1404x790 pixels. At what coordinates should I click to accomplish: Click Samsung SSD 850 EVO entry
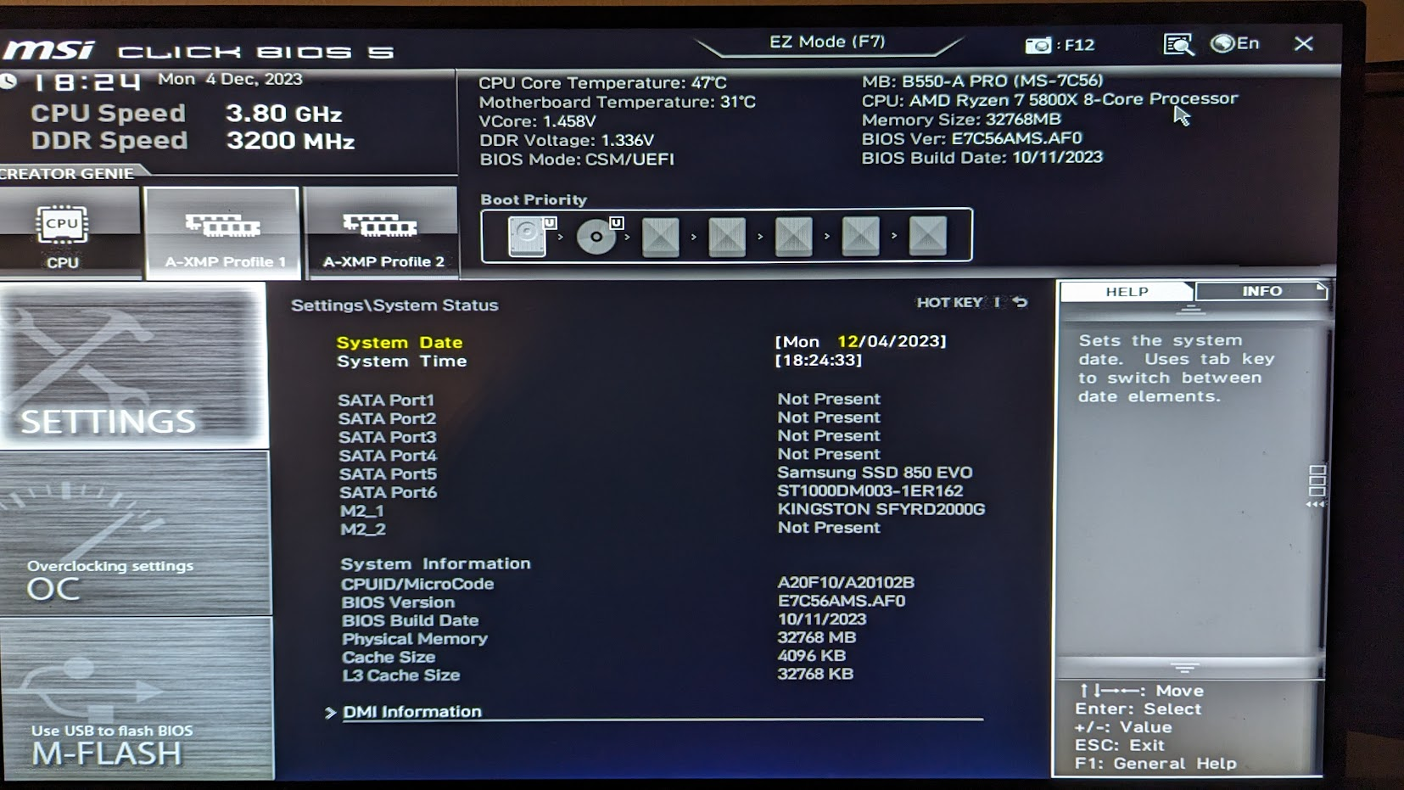pos(875,473)
